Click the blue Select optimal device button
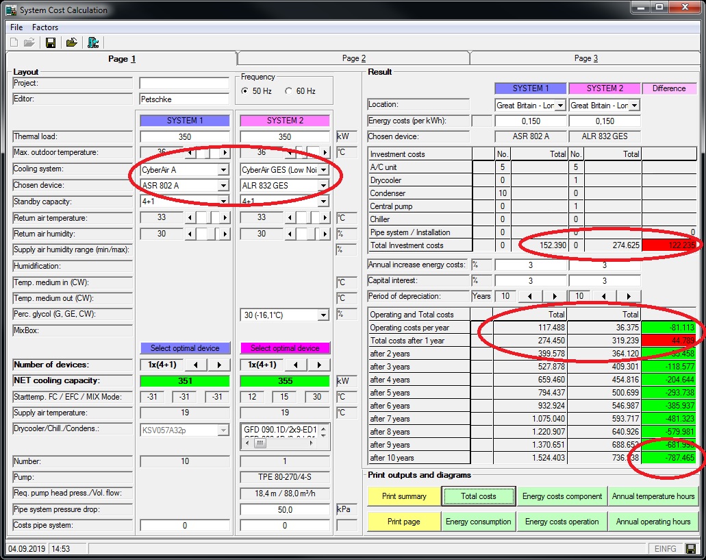 (x=185, y=348)
